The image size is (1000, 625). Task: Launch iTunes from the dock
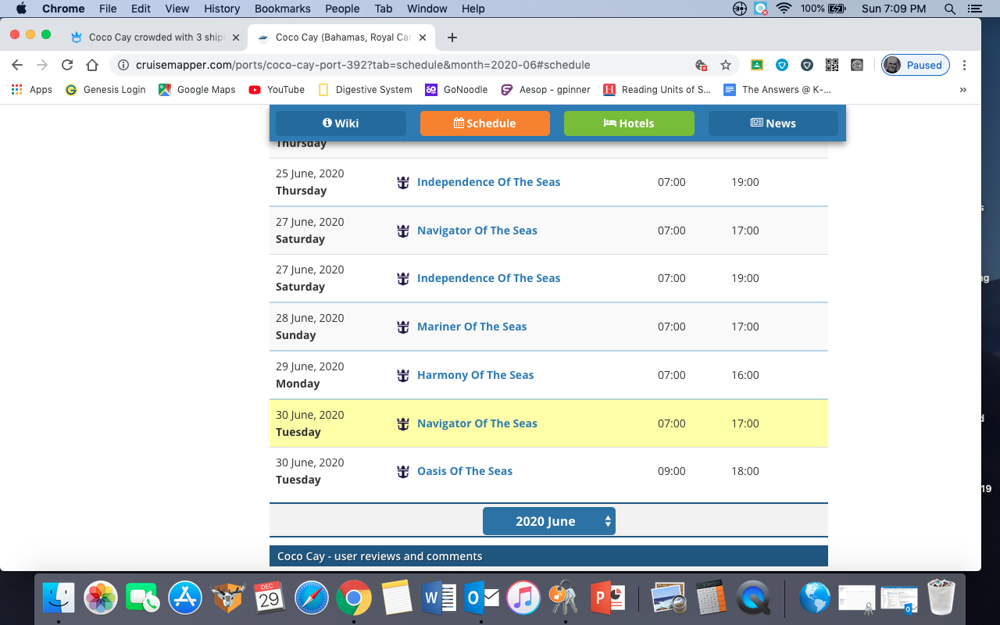[x=523, y=599]
